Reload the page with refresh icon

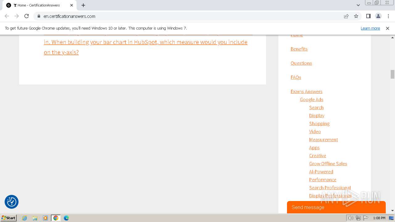[x=27, y=16]
